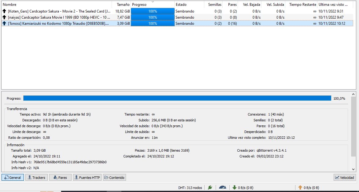Switch to the Contenido tab
359x192 pixels.
click(x=114, y=177)
